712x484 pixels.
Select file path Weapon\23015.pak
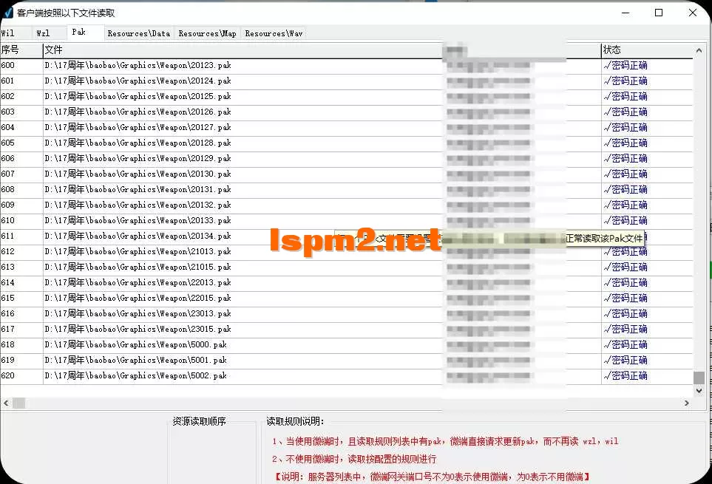click(x=138, y=329)
